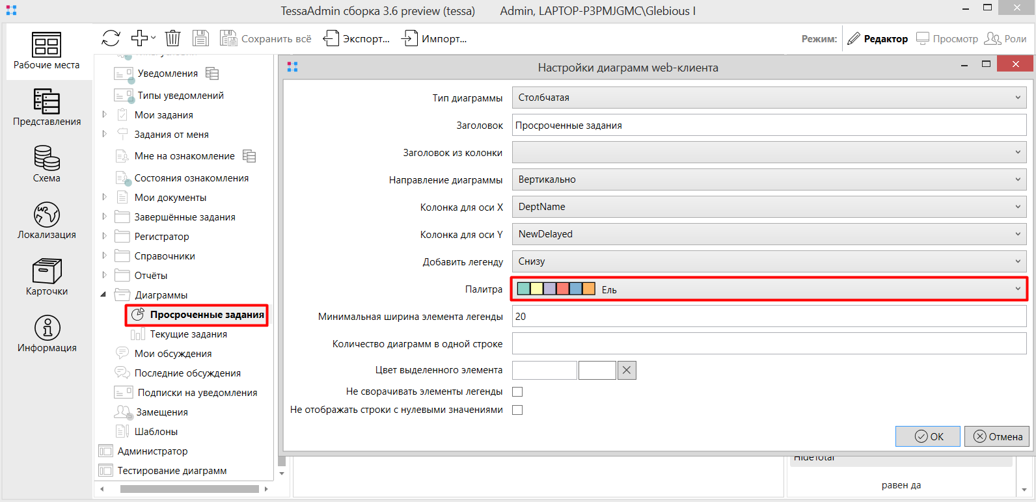Open the Карточки section icon
This screenshot has height=502, width=1036.
[x=47, y=271]
